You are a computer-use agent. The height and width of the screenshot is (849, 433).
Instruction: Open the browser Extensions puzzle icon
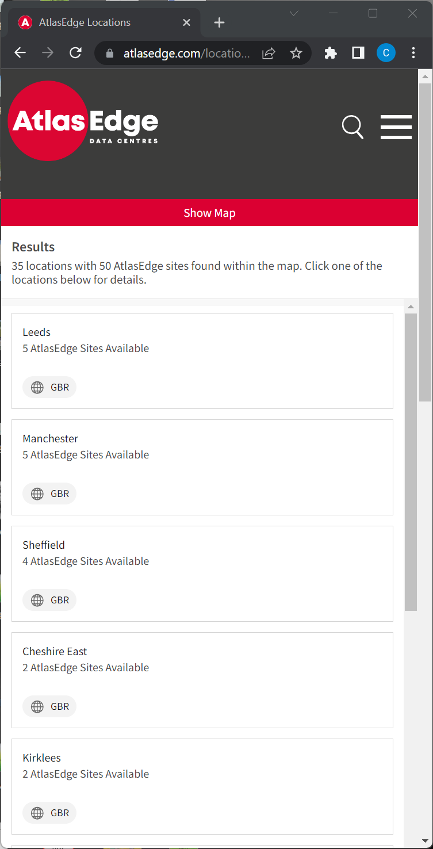coord(331,53)
